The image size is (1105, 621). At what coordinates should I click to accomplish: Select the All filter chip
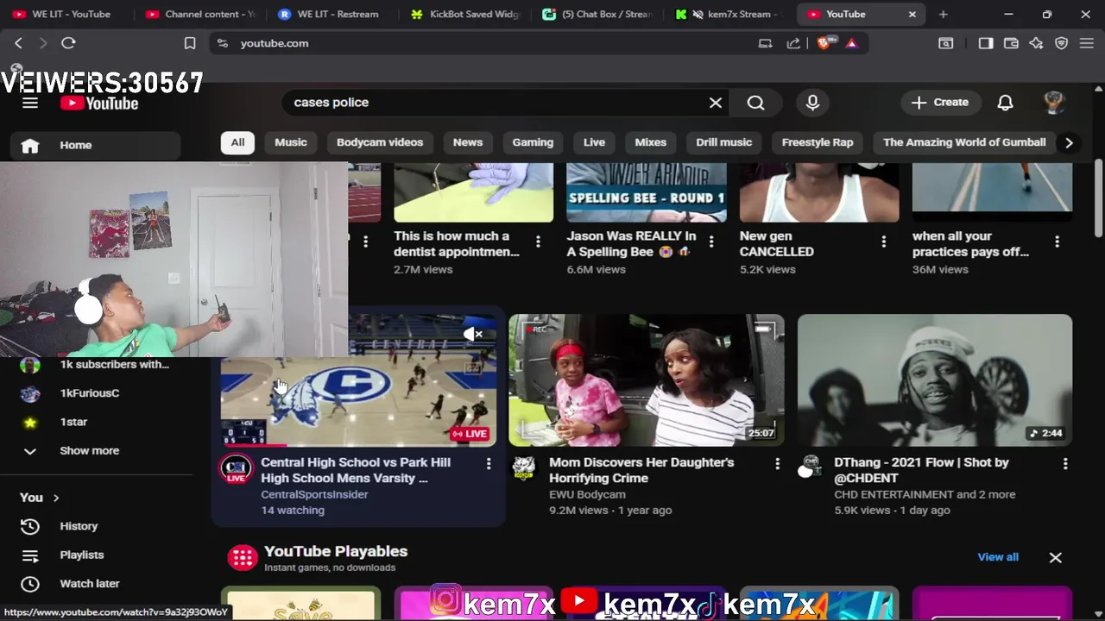pyautogui.click(x=237, y=142)
